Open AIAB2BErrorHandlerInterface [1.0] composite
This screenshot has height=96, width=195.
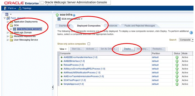click(x=80, y=57)
